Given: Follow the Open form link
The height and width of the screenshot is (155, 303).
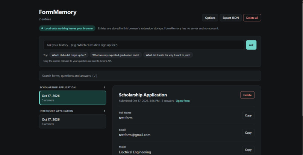Looking at the screenshot, I should pos(183,101).
